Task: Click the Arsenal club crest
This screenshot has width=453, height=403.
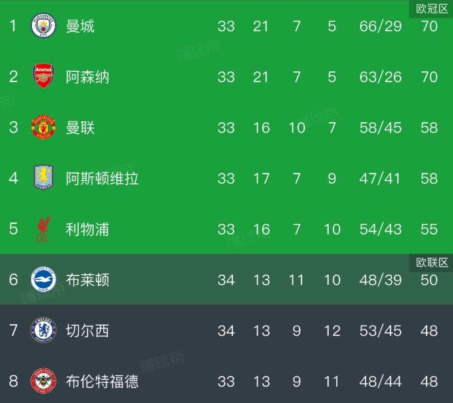Action: pyautogui.click(x=42, y=77)
